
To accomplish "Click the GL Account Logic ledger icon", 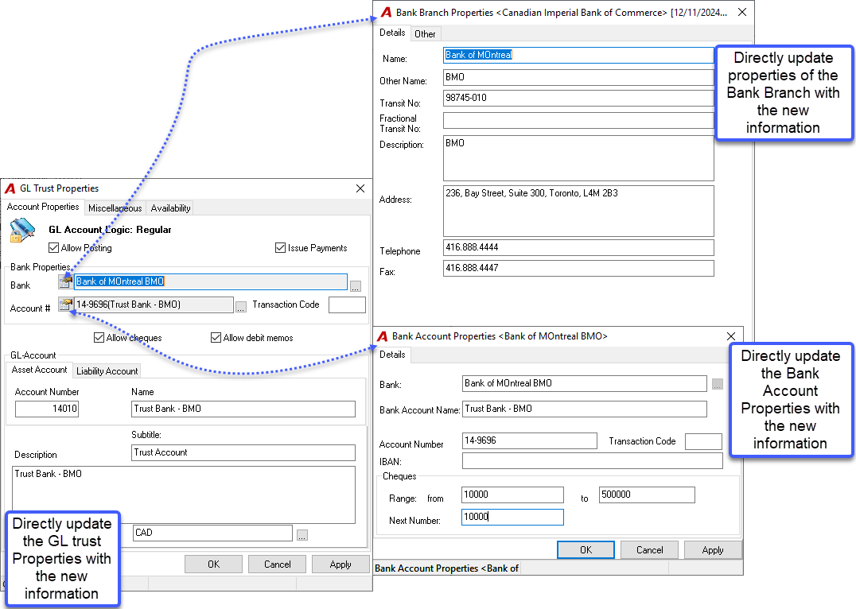I will [x=22, y=231].
